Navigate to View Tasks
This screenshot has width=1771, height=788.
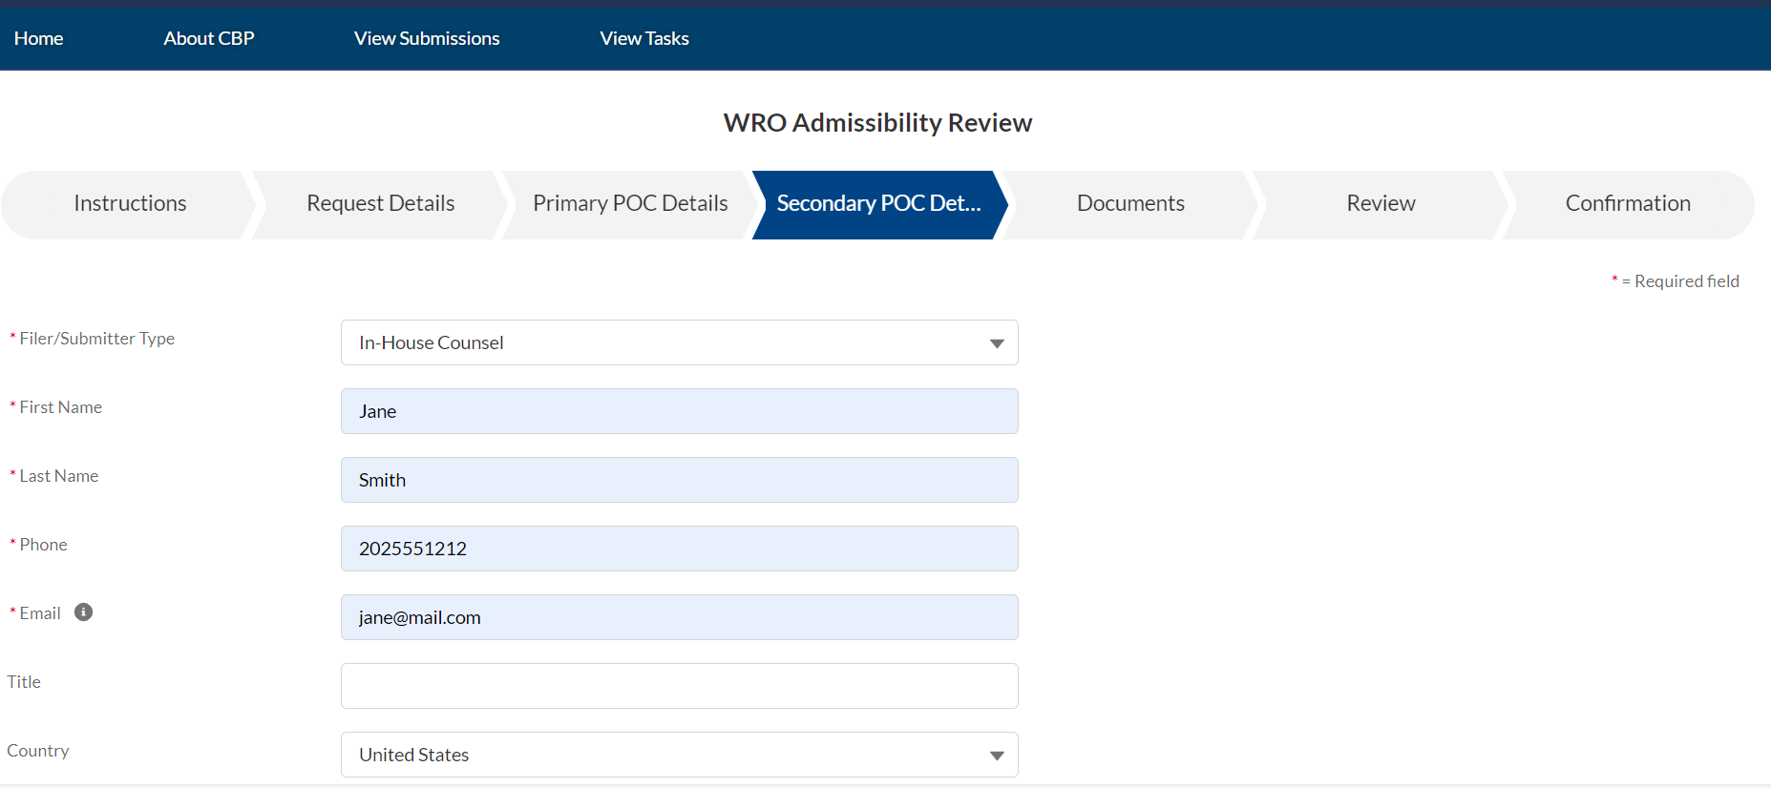click(644, 38)
